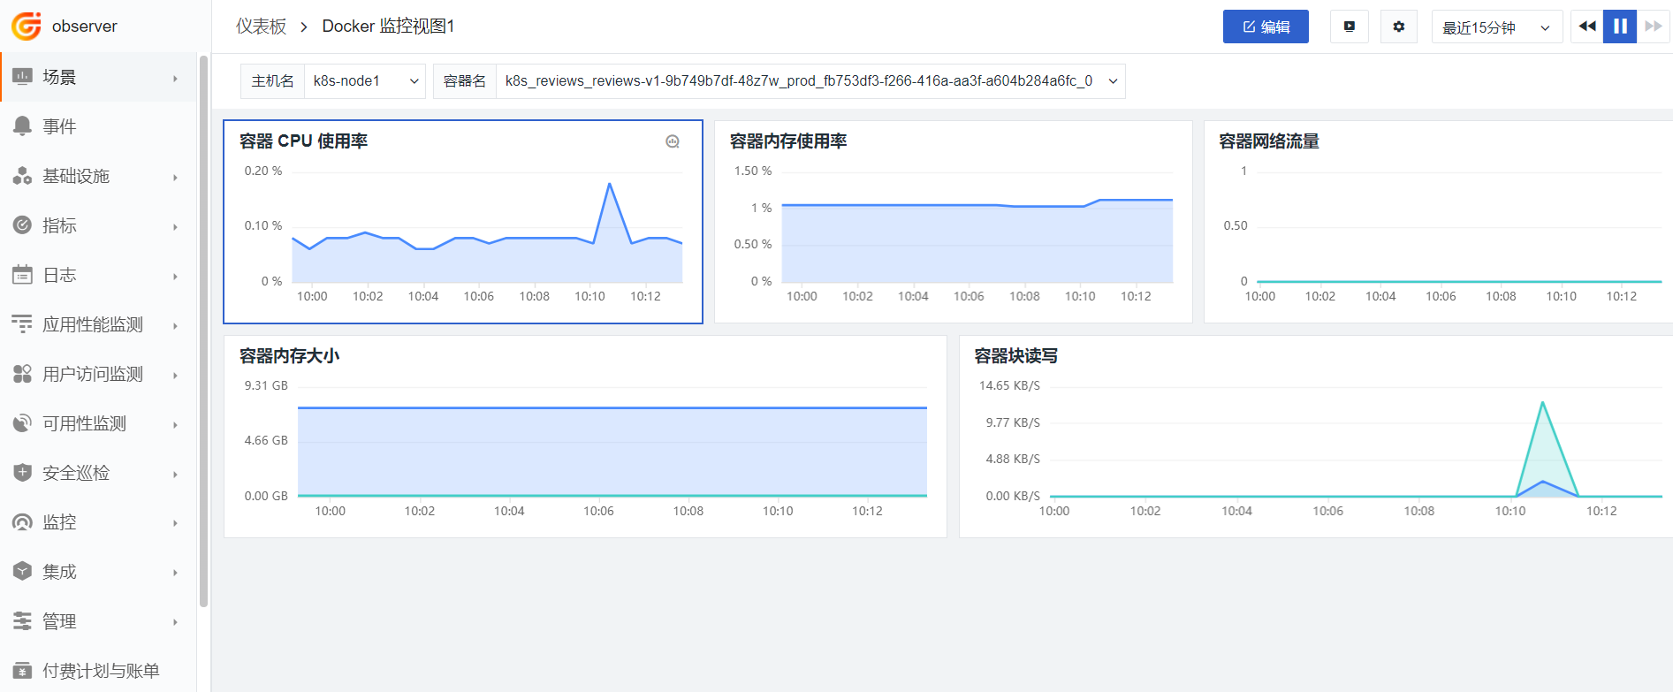
Task: Expand the 指标 submenu arrow
Action: click(175, 227)
